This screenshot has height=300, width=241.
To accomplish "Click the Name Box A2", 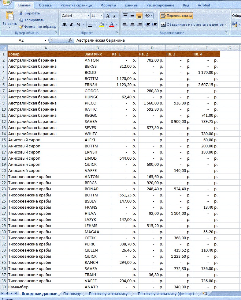I will (21, 40).
